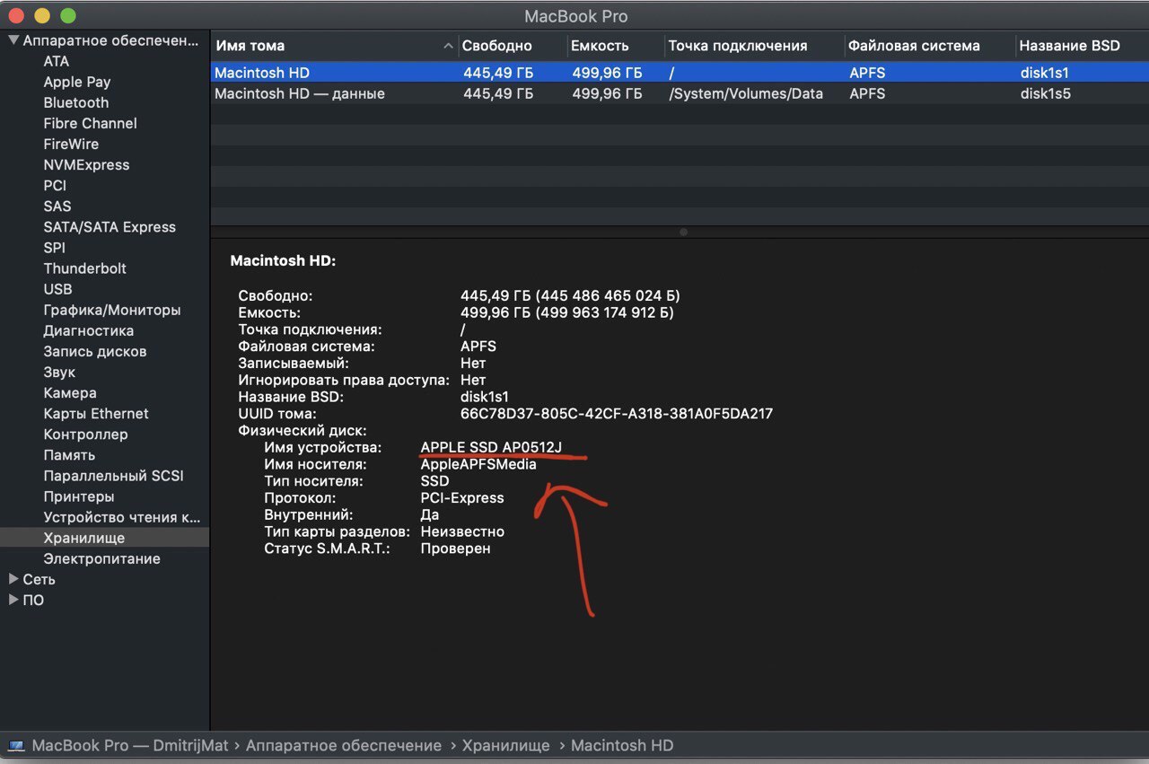This screenshot has width=1149, height=764.
Task: Open NVMExpress hardware info
Action: (x=86, y=164)
